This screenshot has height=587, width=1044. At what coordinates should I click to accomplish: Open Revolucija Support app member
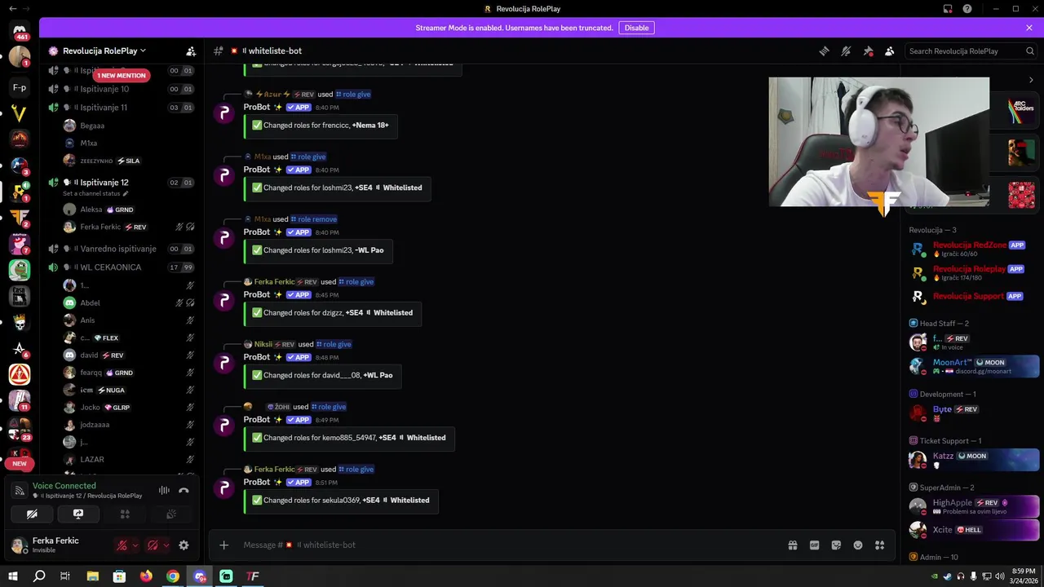coord(974,296)
